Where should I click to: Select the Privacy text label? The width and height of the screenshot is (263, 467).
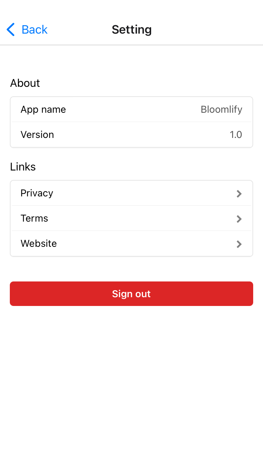37,193
